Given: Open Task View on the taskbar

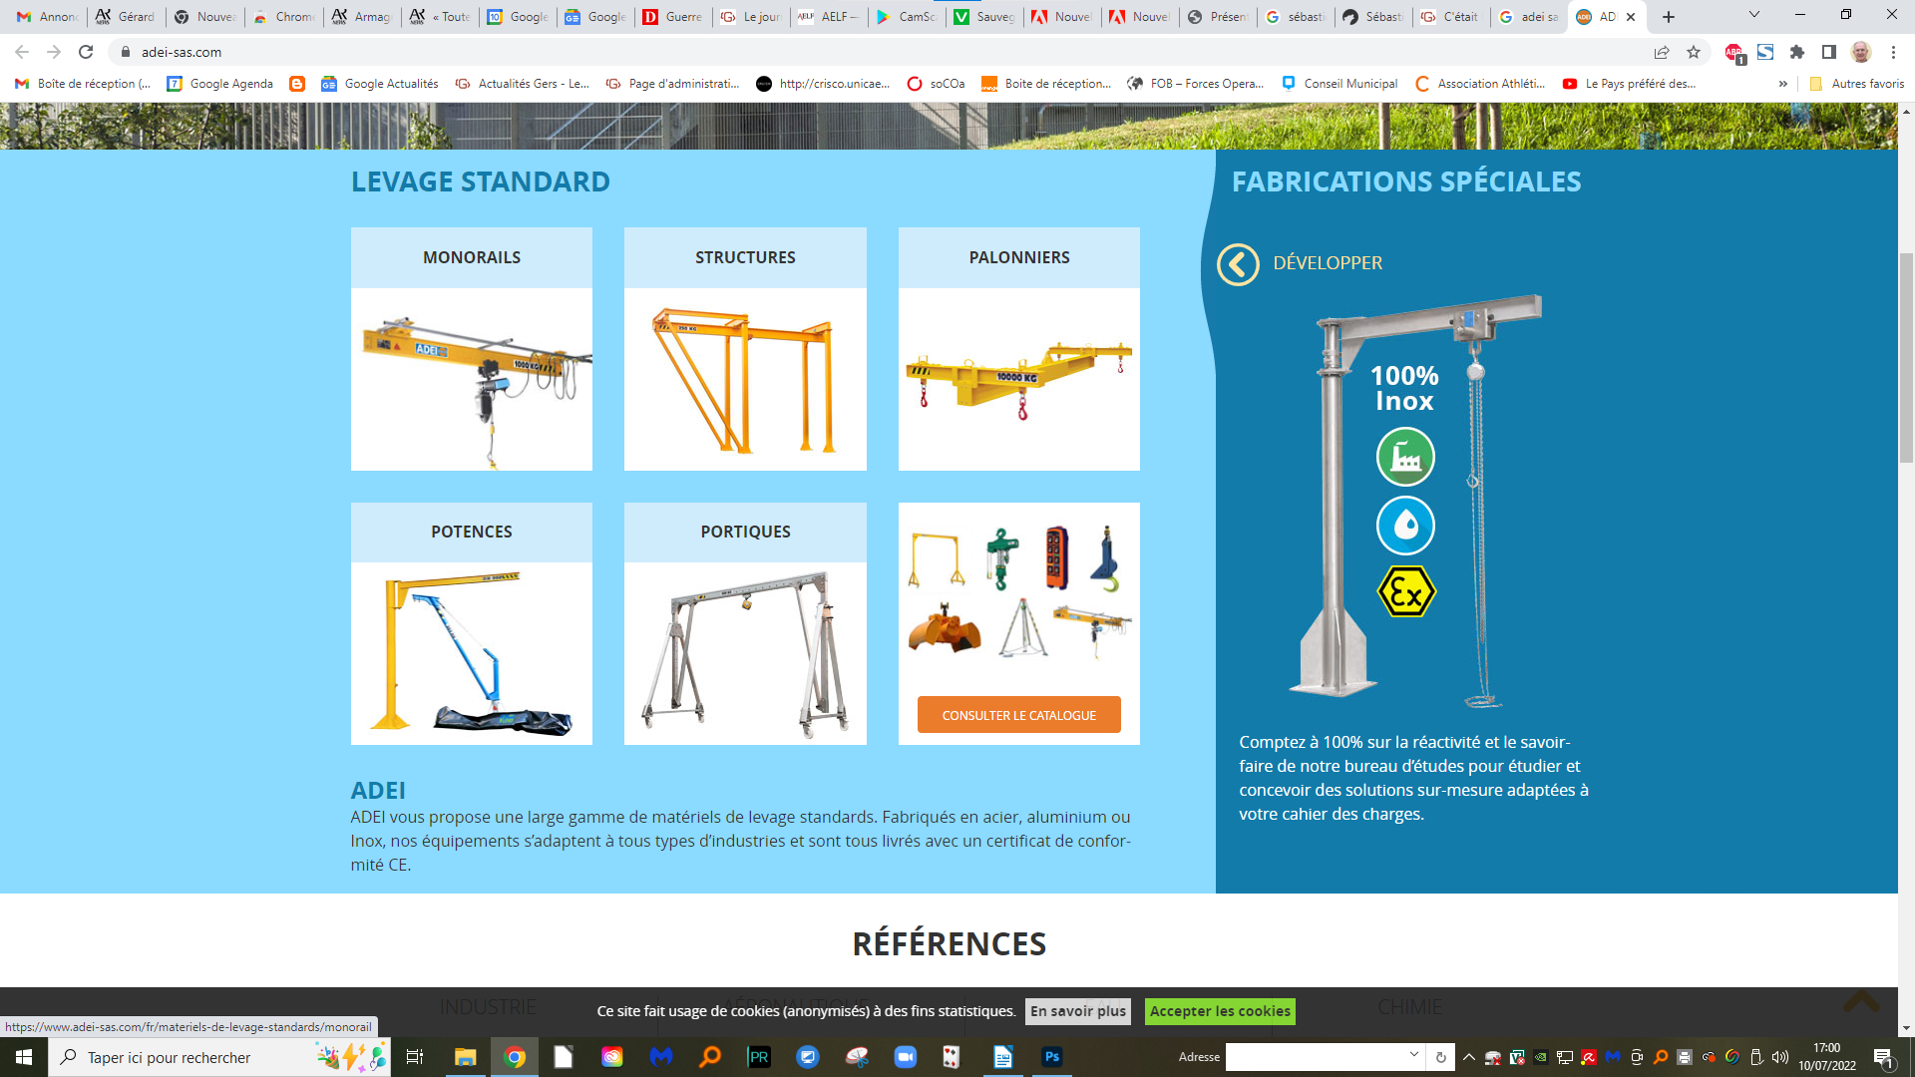Looking at the screenshot, I should pyautogui.click(x=415, y=1057).
